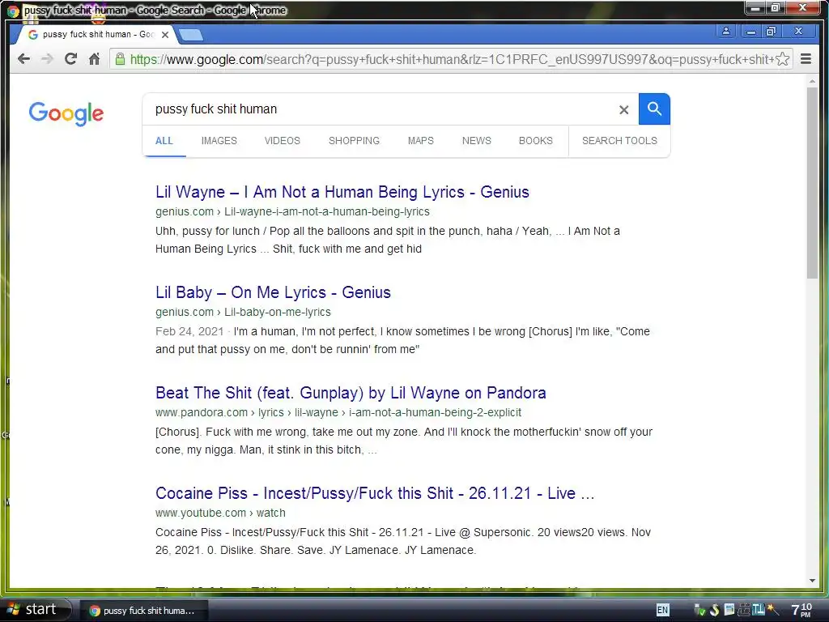Click the blue magnifier search button

tap(654, 109)
